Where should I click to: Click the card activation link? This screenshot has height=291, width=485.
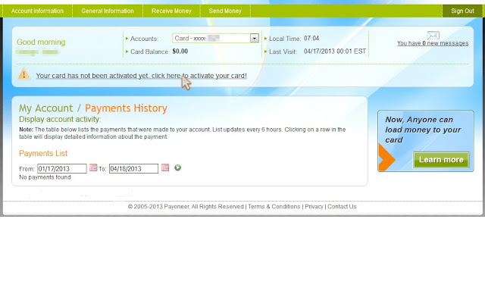[x=142, y=76]
